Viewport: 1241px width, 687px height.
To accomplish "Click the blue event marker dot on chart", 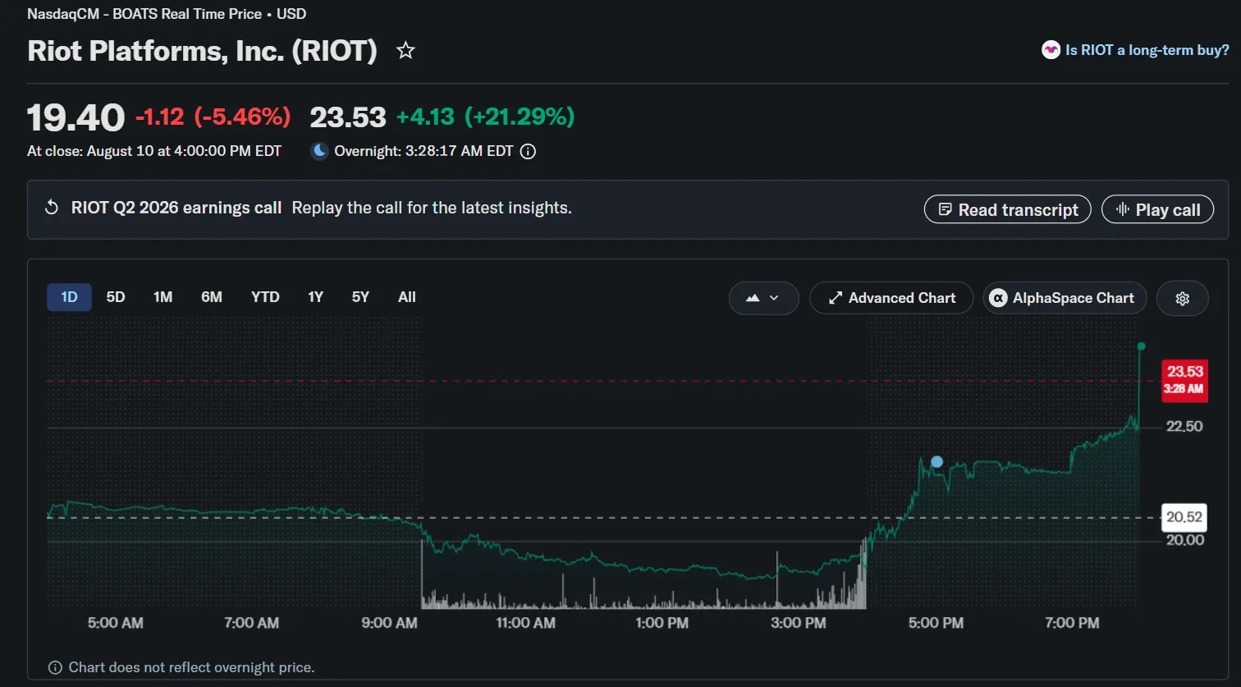I will click(936, 462).
